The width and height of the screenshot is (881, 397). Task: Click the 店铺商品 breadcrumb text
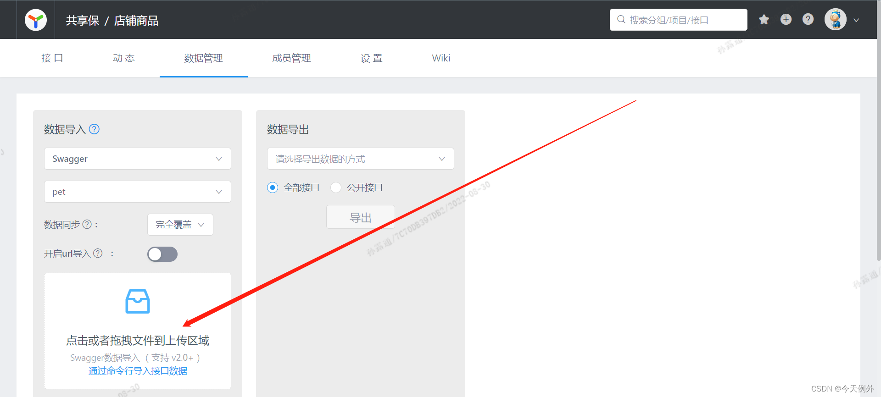tap(136, 21)
